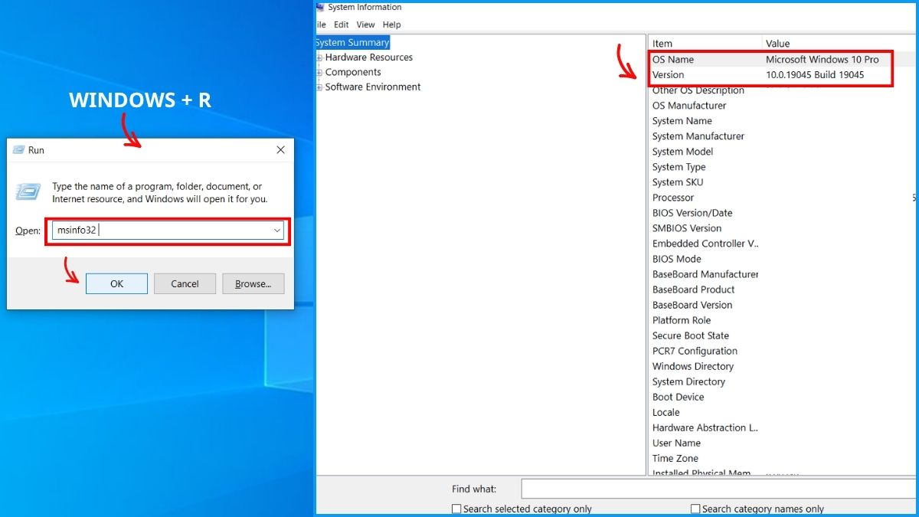The width and height of the screenshot is (919, 517).
Task: Click the Value column header
Action: click(840, 44)
